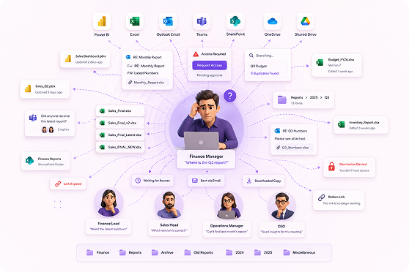Open the Excel app icon
The image size is (409, 272).
(x=135, y=21)
